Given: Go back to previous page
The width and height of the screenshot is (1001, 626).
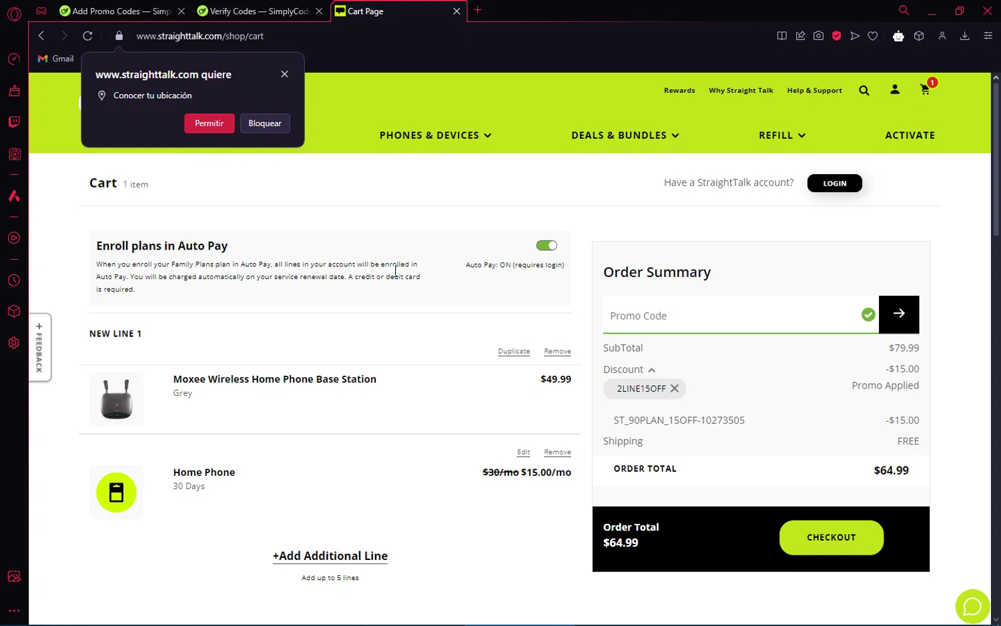Looking at the screenshot, I should (41, 36).
